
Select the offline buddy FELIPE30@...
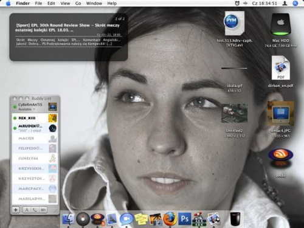point(35,148)
